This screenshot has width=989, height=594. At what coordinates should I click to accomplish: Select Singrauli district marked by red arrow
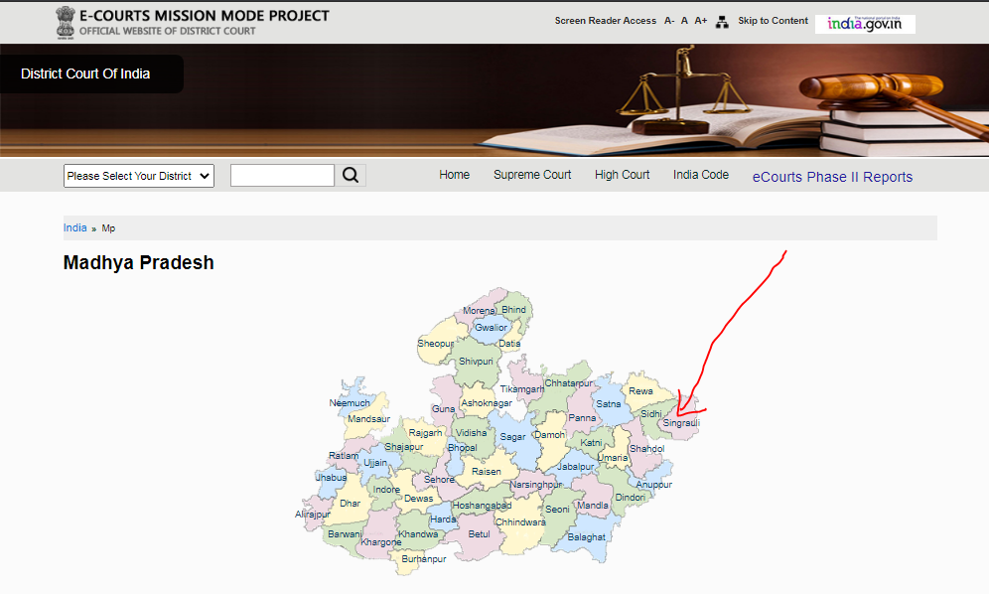pyautogui.click(x=680, y=421)
